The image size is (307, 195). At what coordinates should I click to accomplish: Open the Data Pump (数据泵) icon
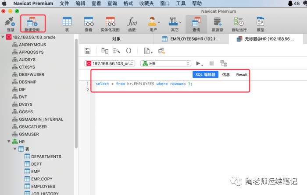click(218, 24)
